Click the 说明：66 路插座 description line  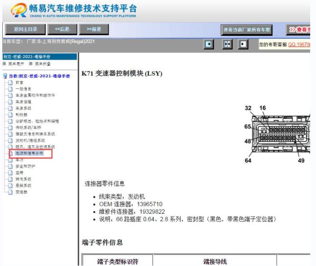pyautogui.click(x=187, y=219)
